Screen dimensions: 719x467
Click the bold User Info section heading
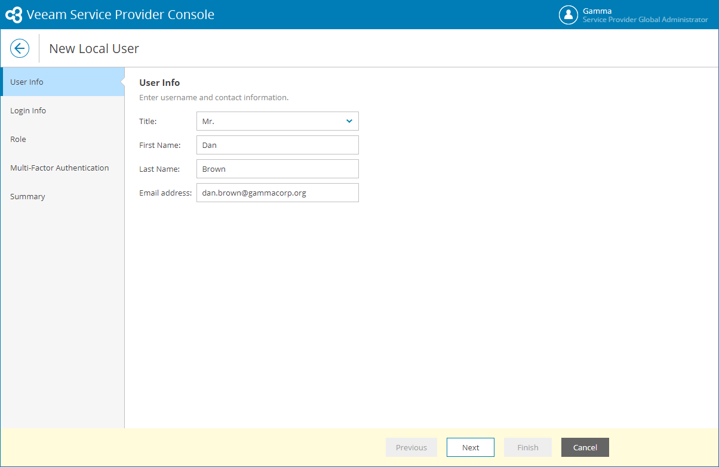pyautogui.click(x=159, y=82)
